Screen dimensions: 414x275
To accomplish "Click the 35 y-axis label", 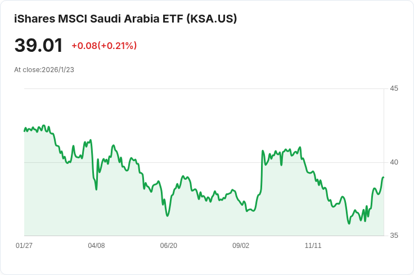I will coord(394,236).
